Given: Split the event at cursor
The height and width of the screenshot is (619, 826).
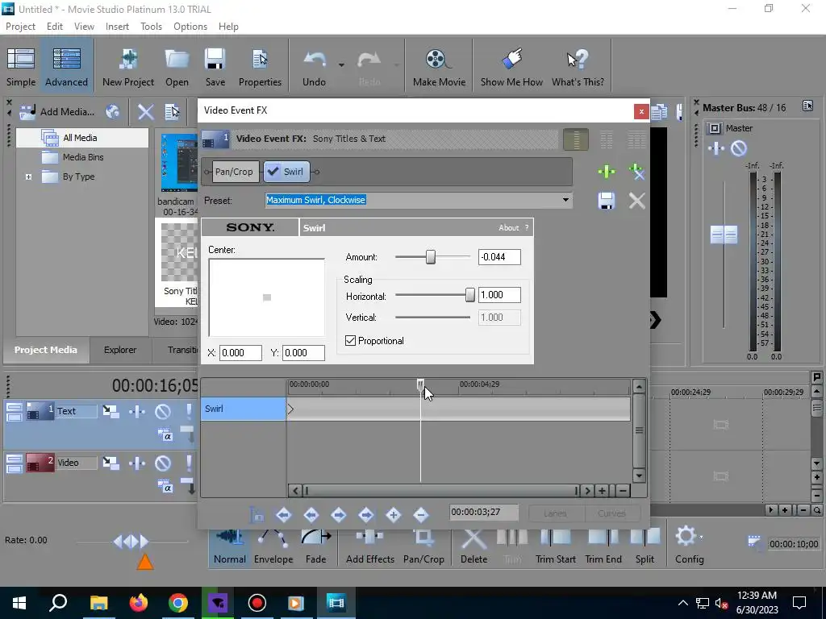Looking at the screenshot, I should 645,546.
